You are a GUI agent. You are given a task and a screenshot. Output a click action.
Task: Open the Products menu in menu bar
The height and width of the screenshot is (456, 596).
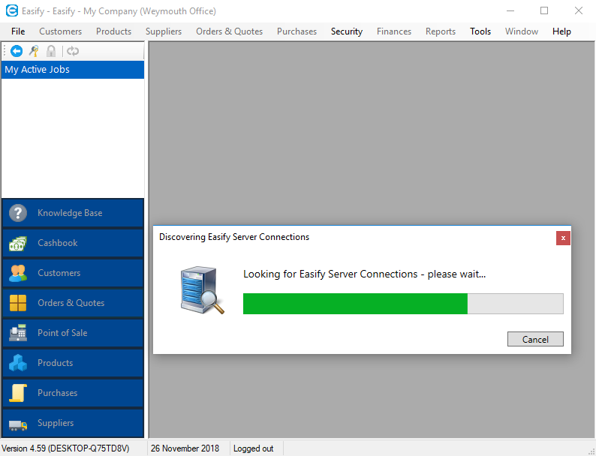click(x=113, y=31)
